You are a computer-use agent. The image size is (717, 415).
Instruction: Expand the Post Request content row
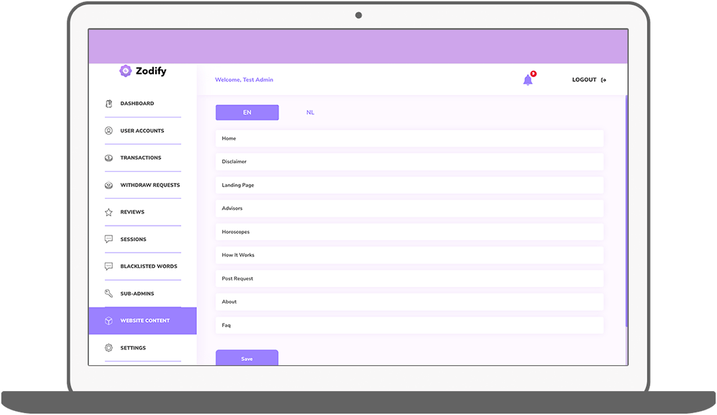[409, 278]
